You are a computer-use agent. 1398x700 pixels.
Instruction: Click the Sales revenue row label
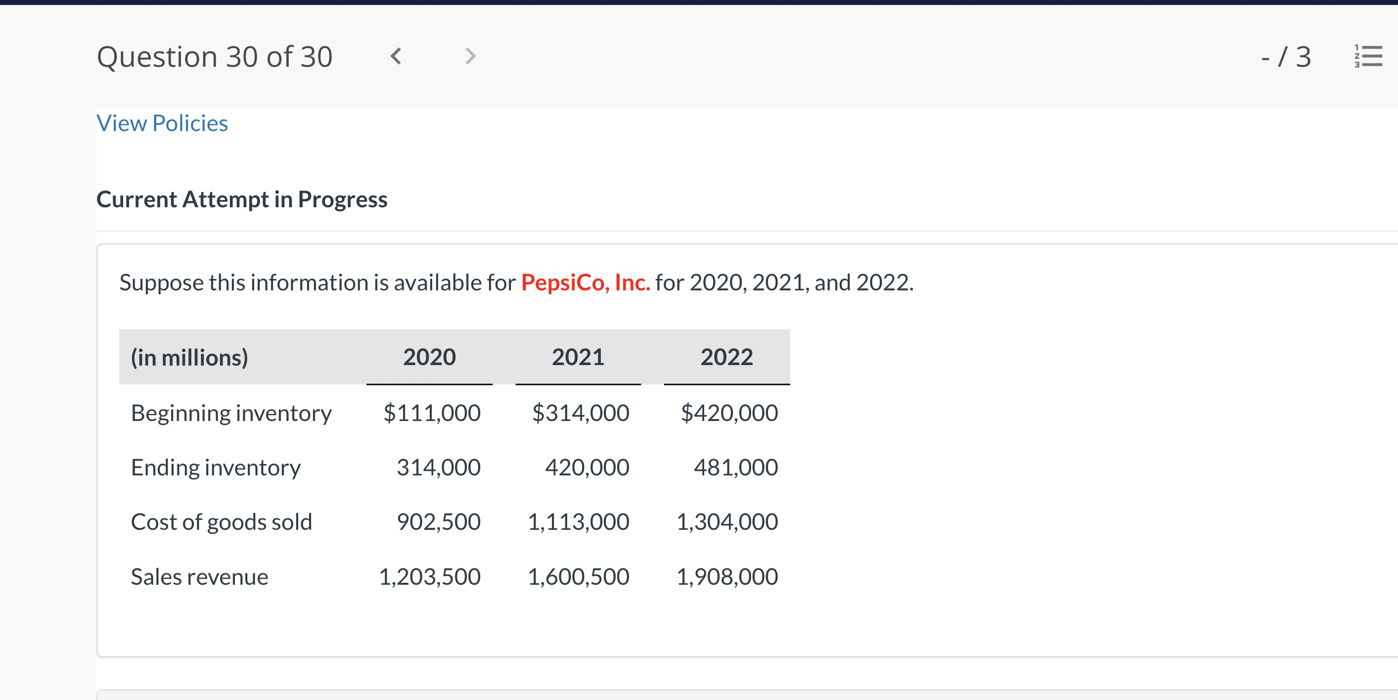click(200, 577)
